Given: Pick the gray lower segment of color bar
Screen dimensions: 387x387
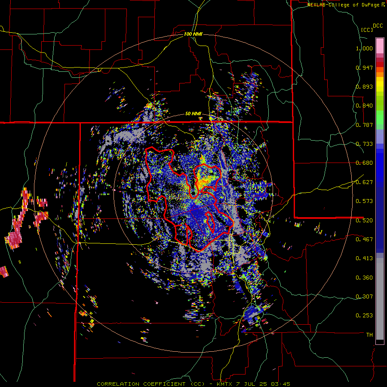Looking at the screenshot, I should (380, 299).
